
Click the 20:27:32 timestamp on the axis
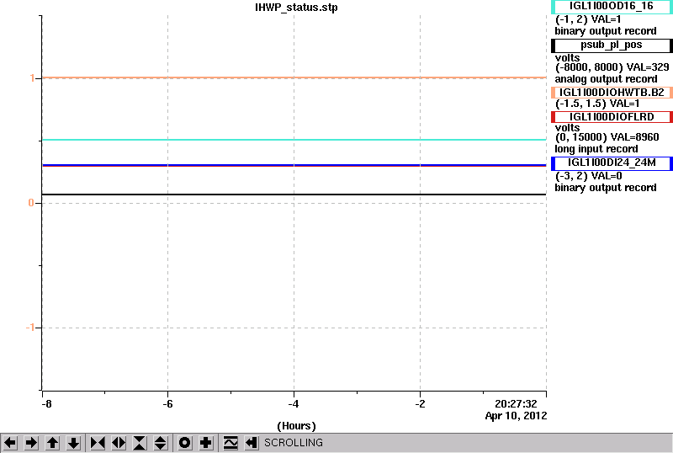point(516,404)
